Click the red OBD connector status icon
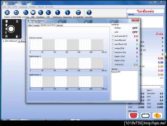Image resolution: width=167 pixels, height=126 pixels. point(133,115)
